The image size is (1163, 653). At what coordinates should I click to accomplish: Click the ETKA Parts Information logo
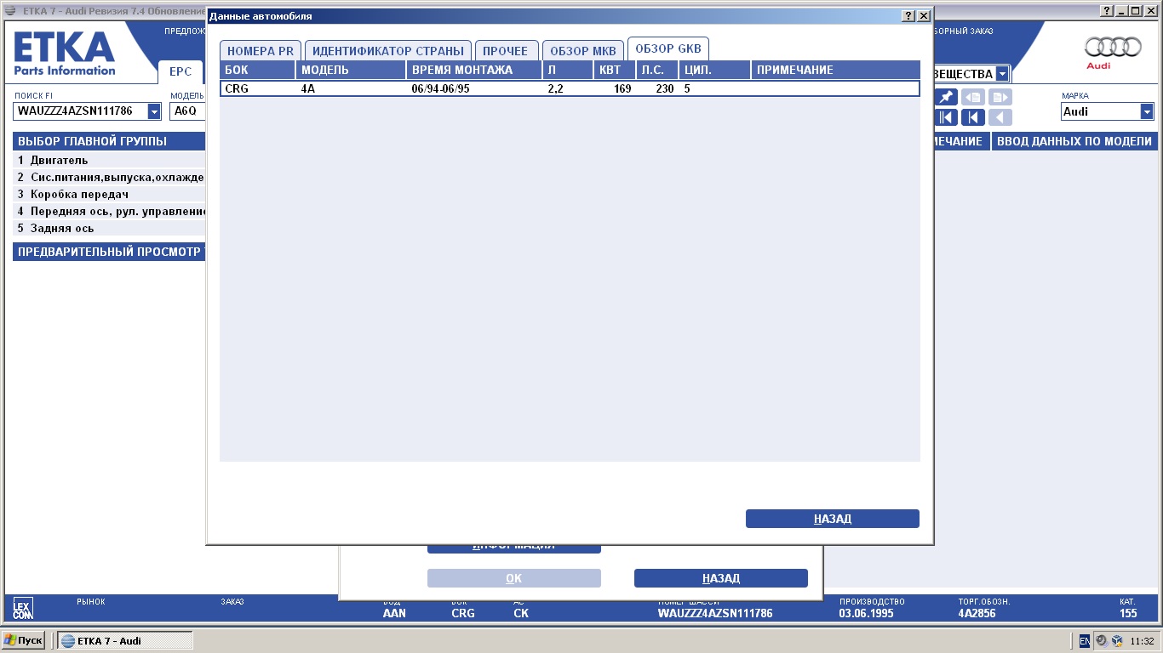(x=65, y=54)
